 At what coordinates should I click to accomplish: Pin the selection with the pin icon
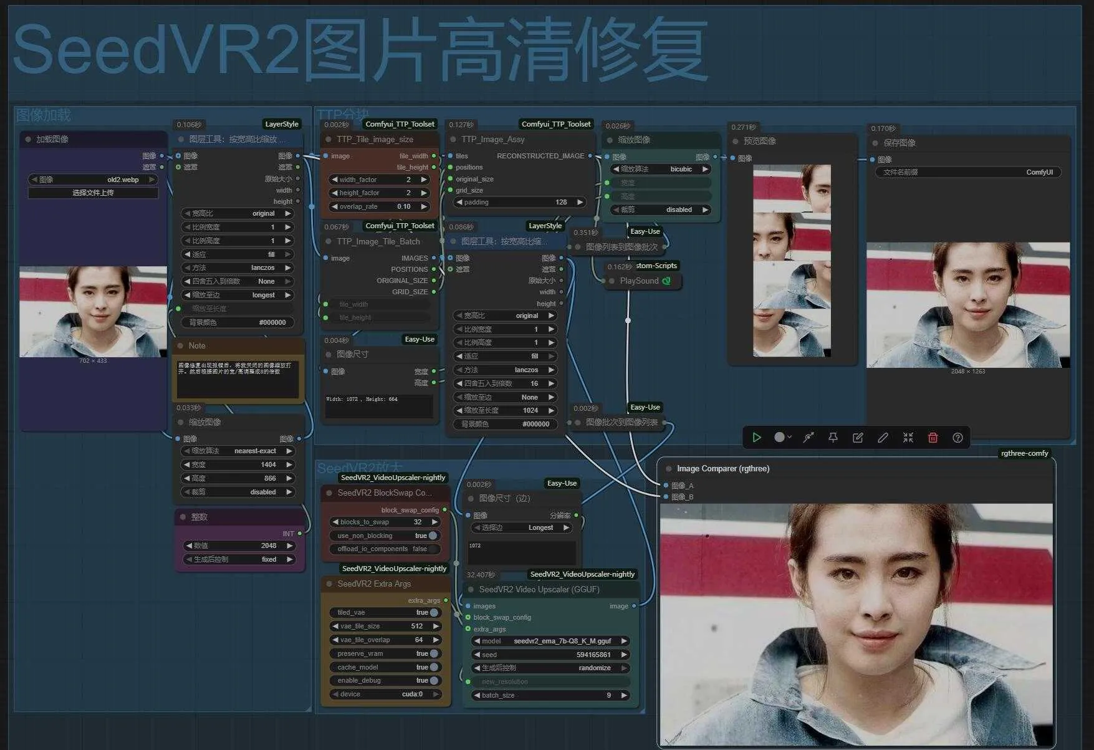(x=833, y=438)
